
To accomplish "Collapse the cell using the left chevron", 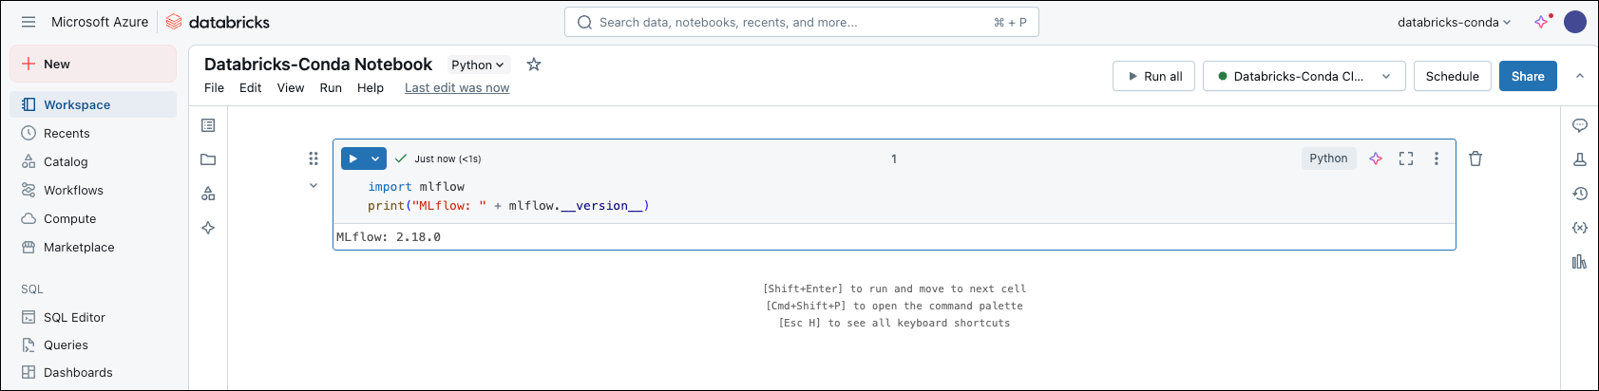I will pos(314,186).
